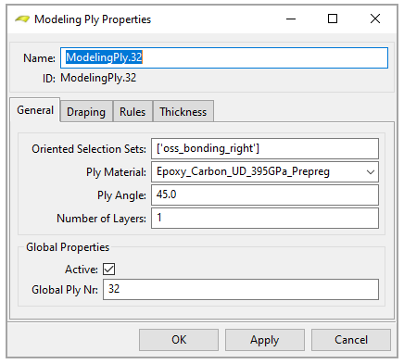Image resolution: width=404 pixels, height=364 pixels.
Task: Click into the Name text field
Action: [224, 57]
